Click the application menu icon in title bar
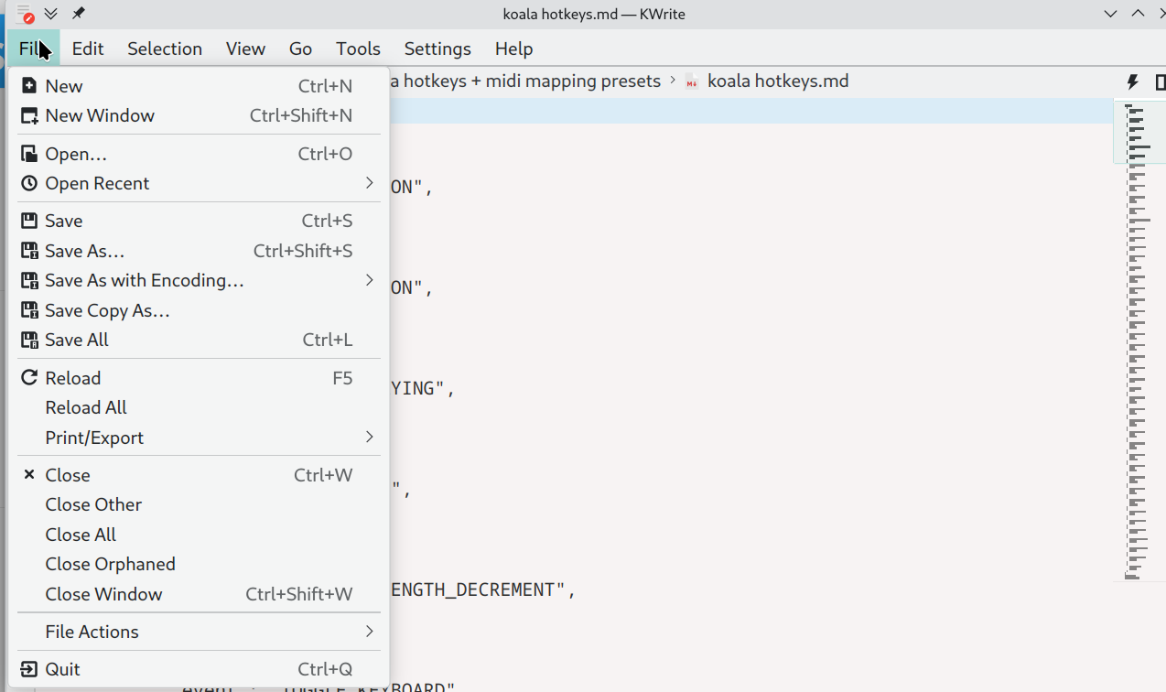The height and width of the screenshot is (692, 1166). click(x=26, y=14)
